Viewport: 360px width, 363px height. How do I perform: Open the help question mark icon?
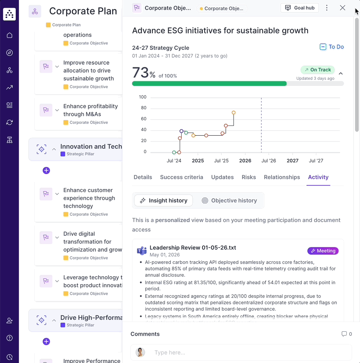tap(10, 338)
